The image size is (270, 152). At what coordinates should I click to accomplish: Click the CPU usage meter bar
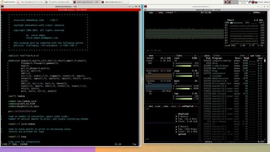(236, 23)
